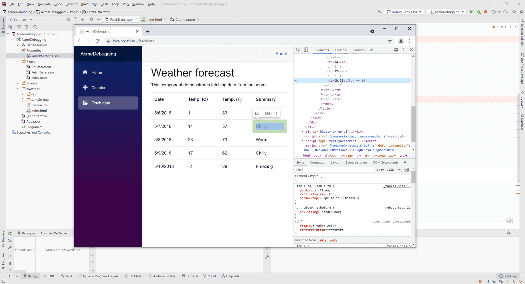Open Console | DevServer debug tab
The image size is (525, 284).
click(54, 233)
